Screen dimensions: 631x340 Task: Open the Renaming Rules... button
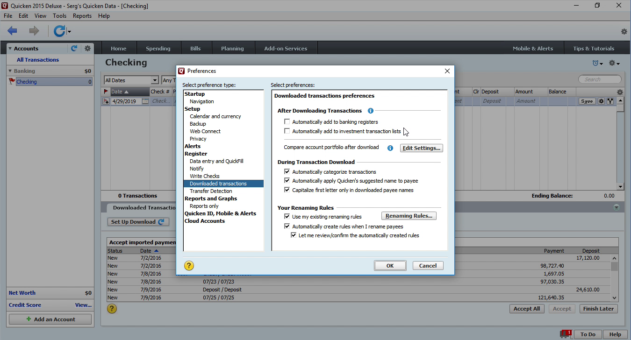point(409,216)
